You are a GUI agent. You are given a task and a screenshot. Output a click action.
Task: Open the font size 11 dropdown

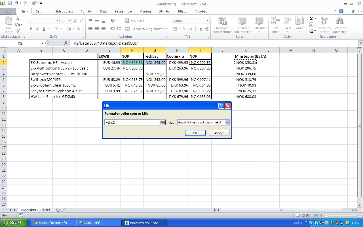(69, 21)
